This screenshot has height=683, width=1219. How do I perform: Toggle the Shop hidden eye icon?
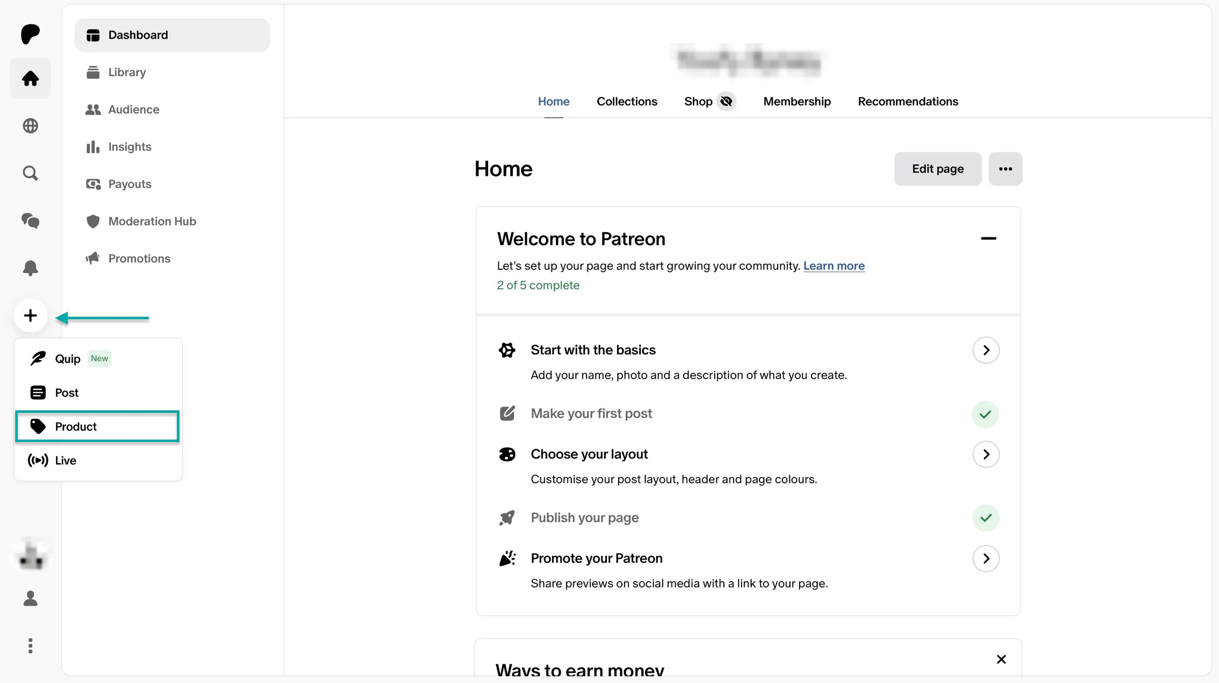pyautogui.click(x=726, y=102)
